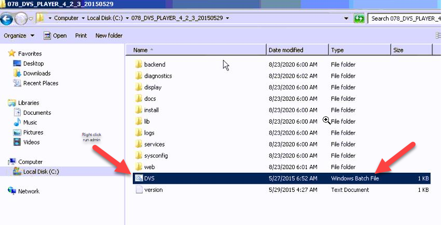This screenshot has height=225, width=442.
Task: Select Network in the navigation pane
Action: point(28,191)
